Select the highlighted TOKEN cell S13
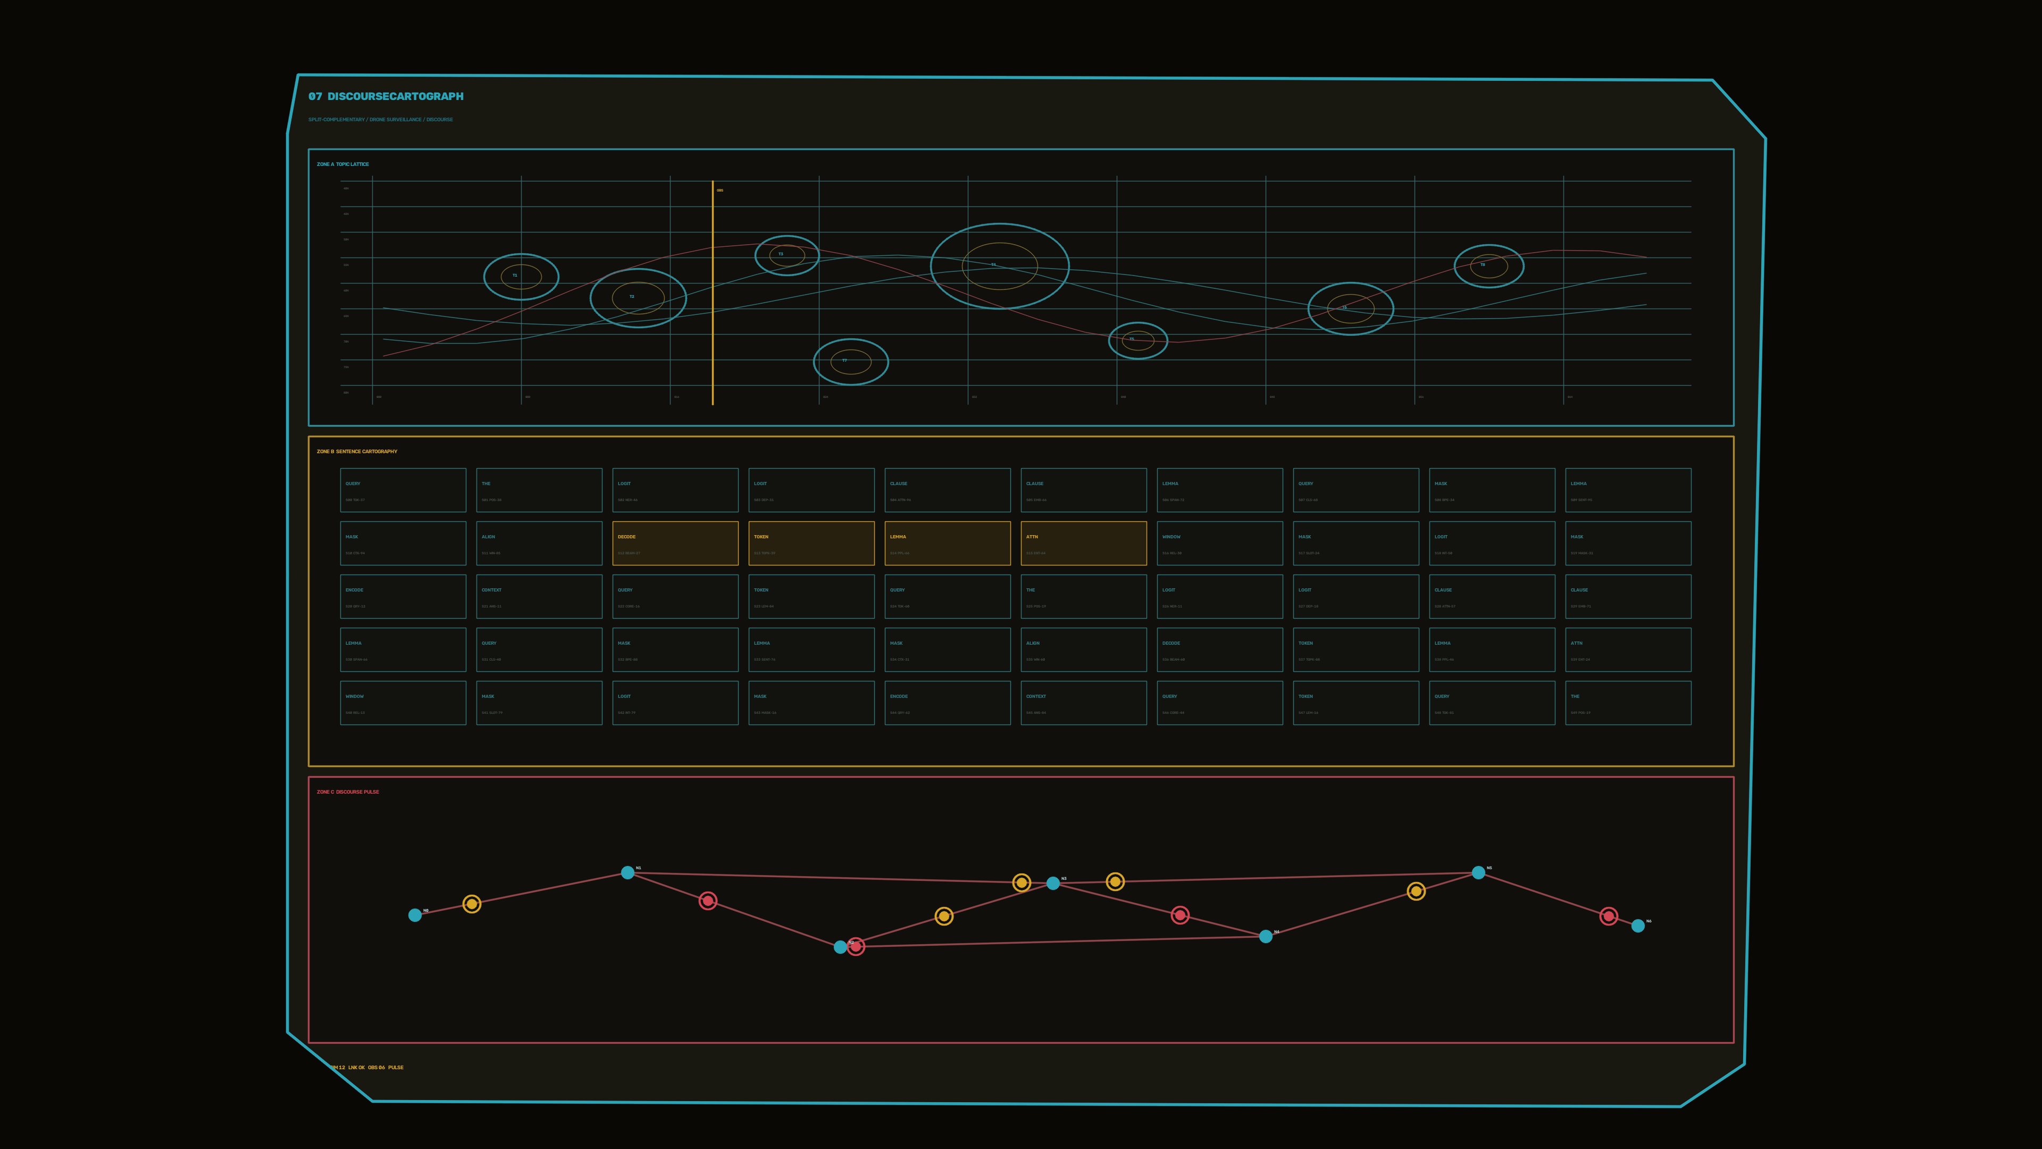The image size is (2042, 1149). [811, 543]
